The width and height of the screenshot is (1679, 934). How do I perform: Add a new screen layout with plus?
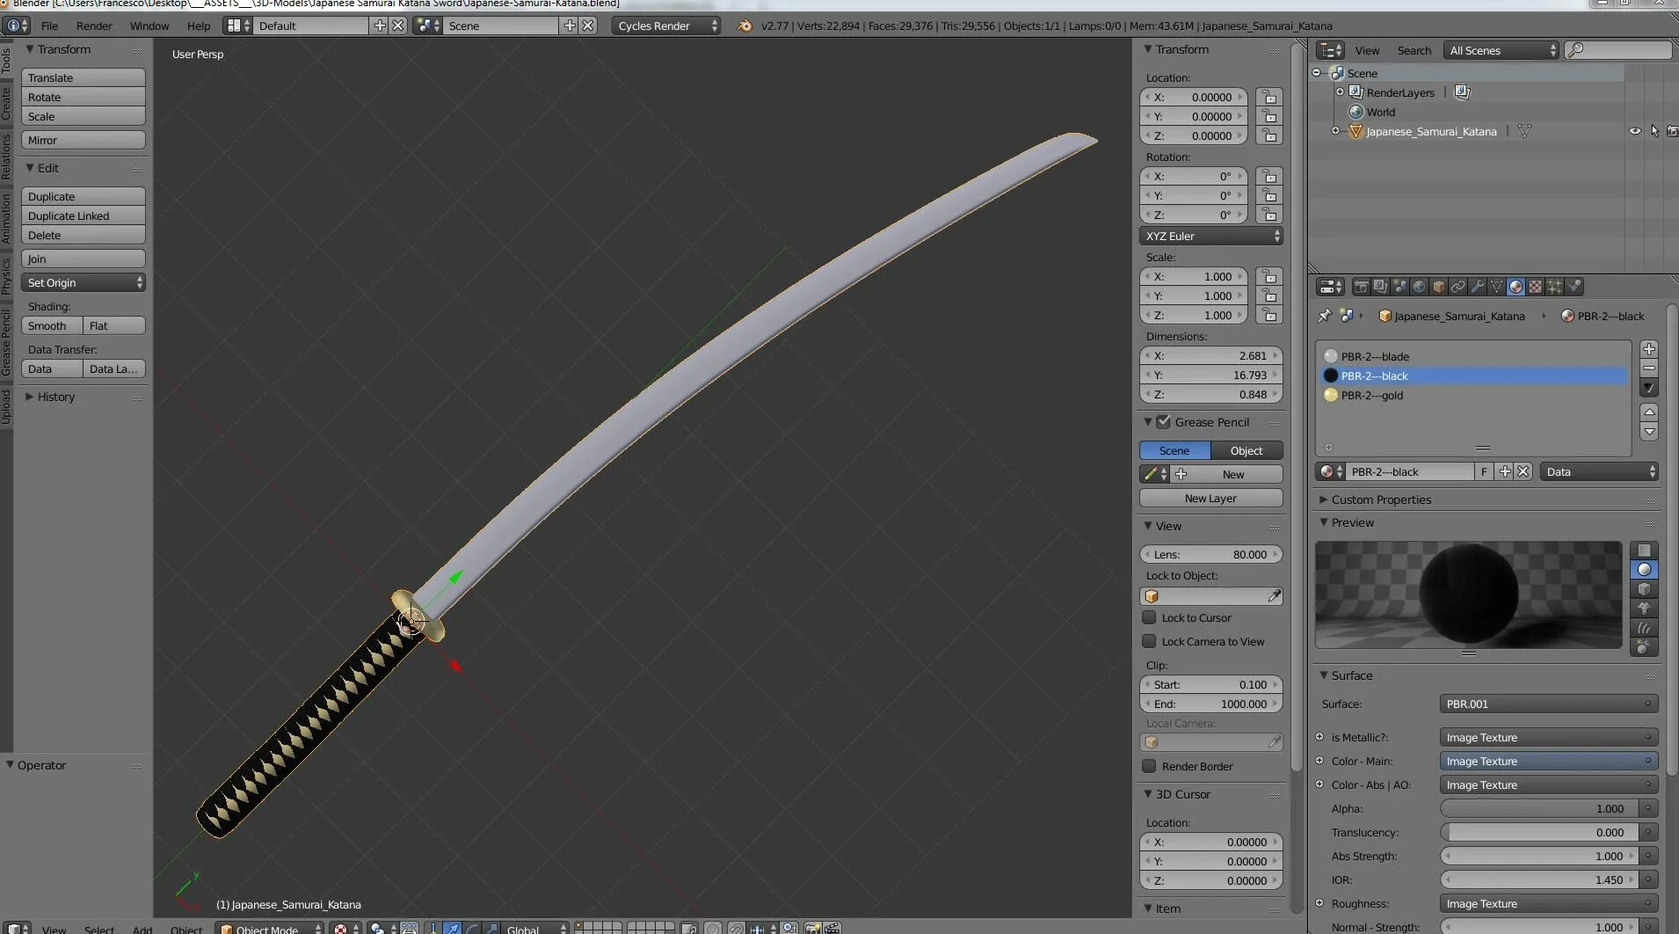380,26
